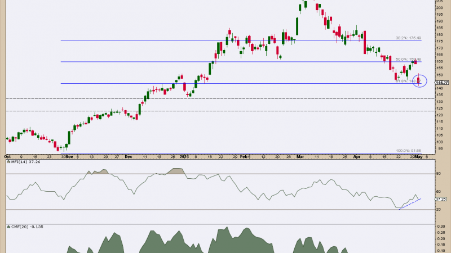Click the 200 price axis value

[440, 8]
